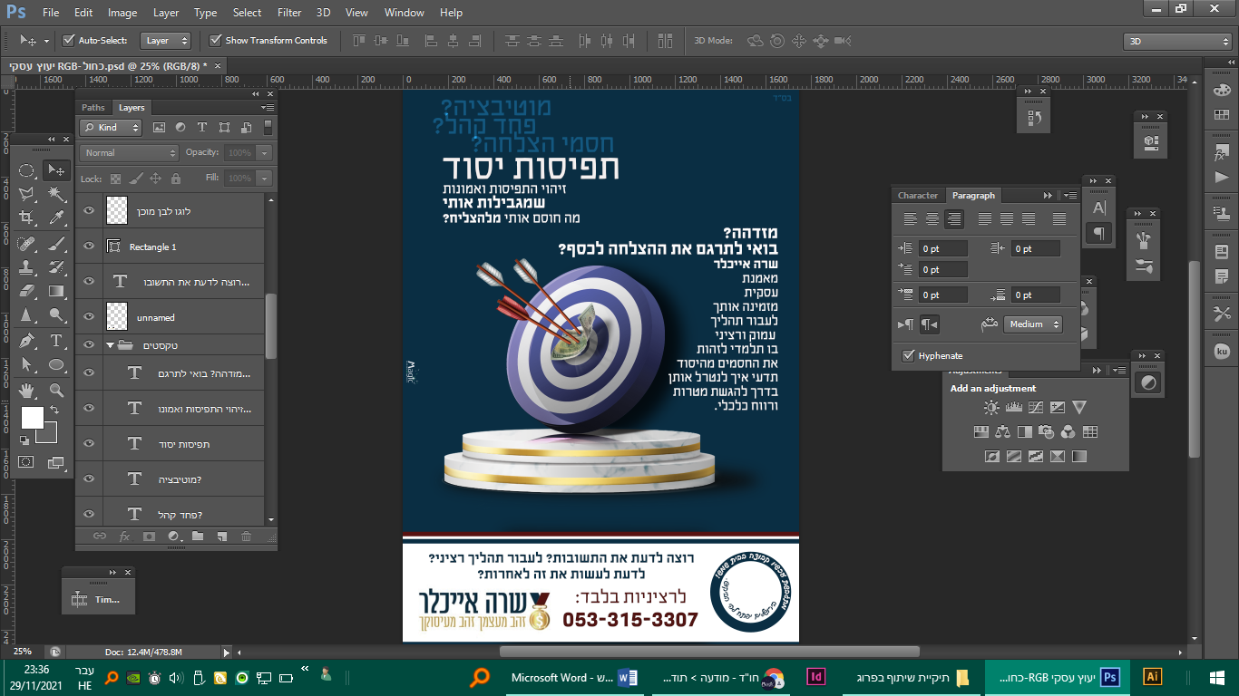Hide the unnamed layer
Screen dimensions: 1239x696
coord(89,317)
